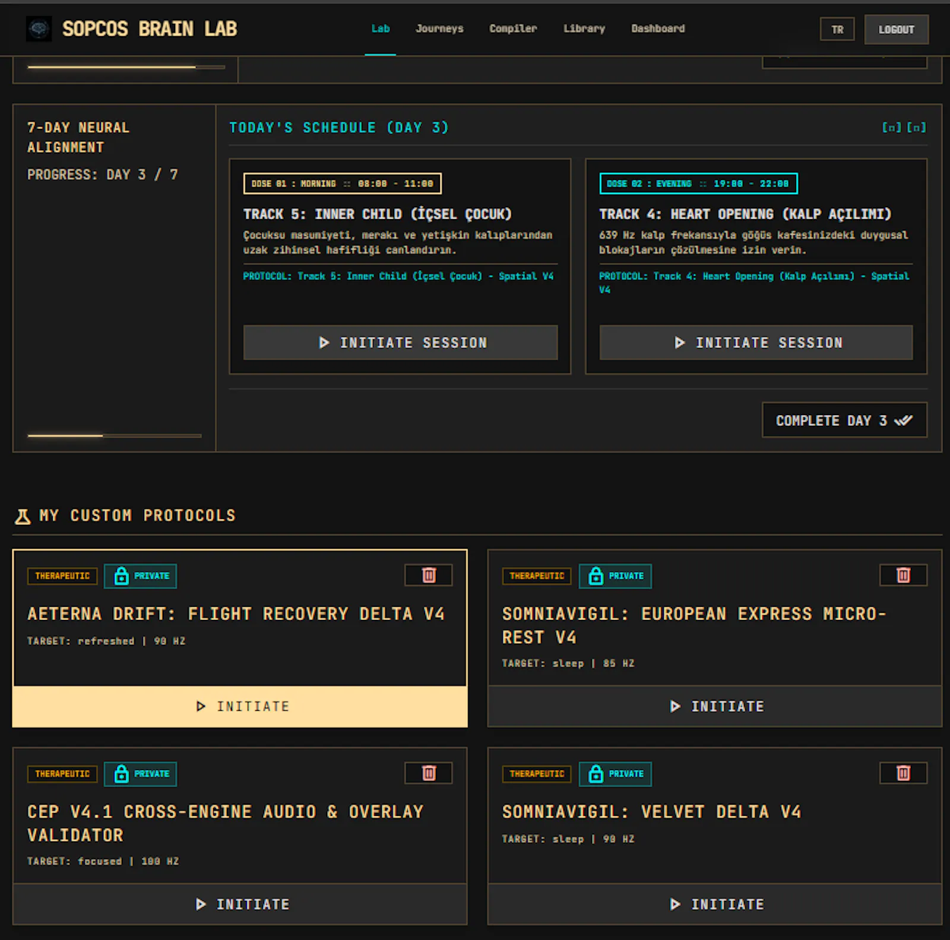Open the Dashboard tab
This screenshot has width=950, height=940.
[658, 29]
